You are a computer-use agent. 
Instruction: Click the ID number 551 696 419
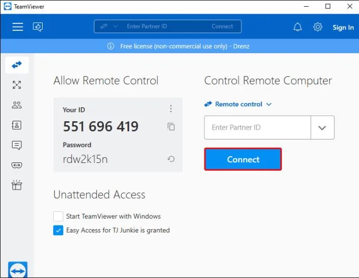click(101, 127)
